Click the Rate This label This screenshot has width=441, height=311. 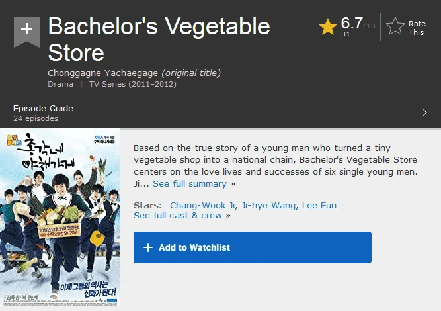coord(417,28)
